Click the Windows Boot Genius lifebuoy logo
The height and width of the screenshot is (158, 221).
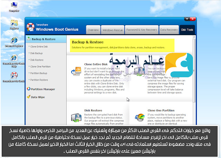point(30,27)
